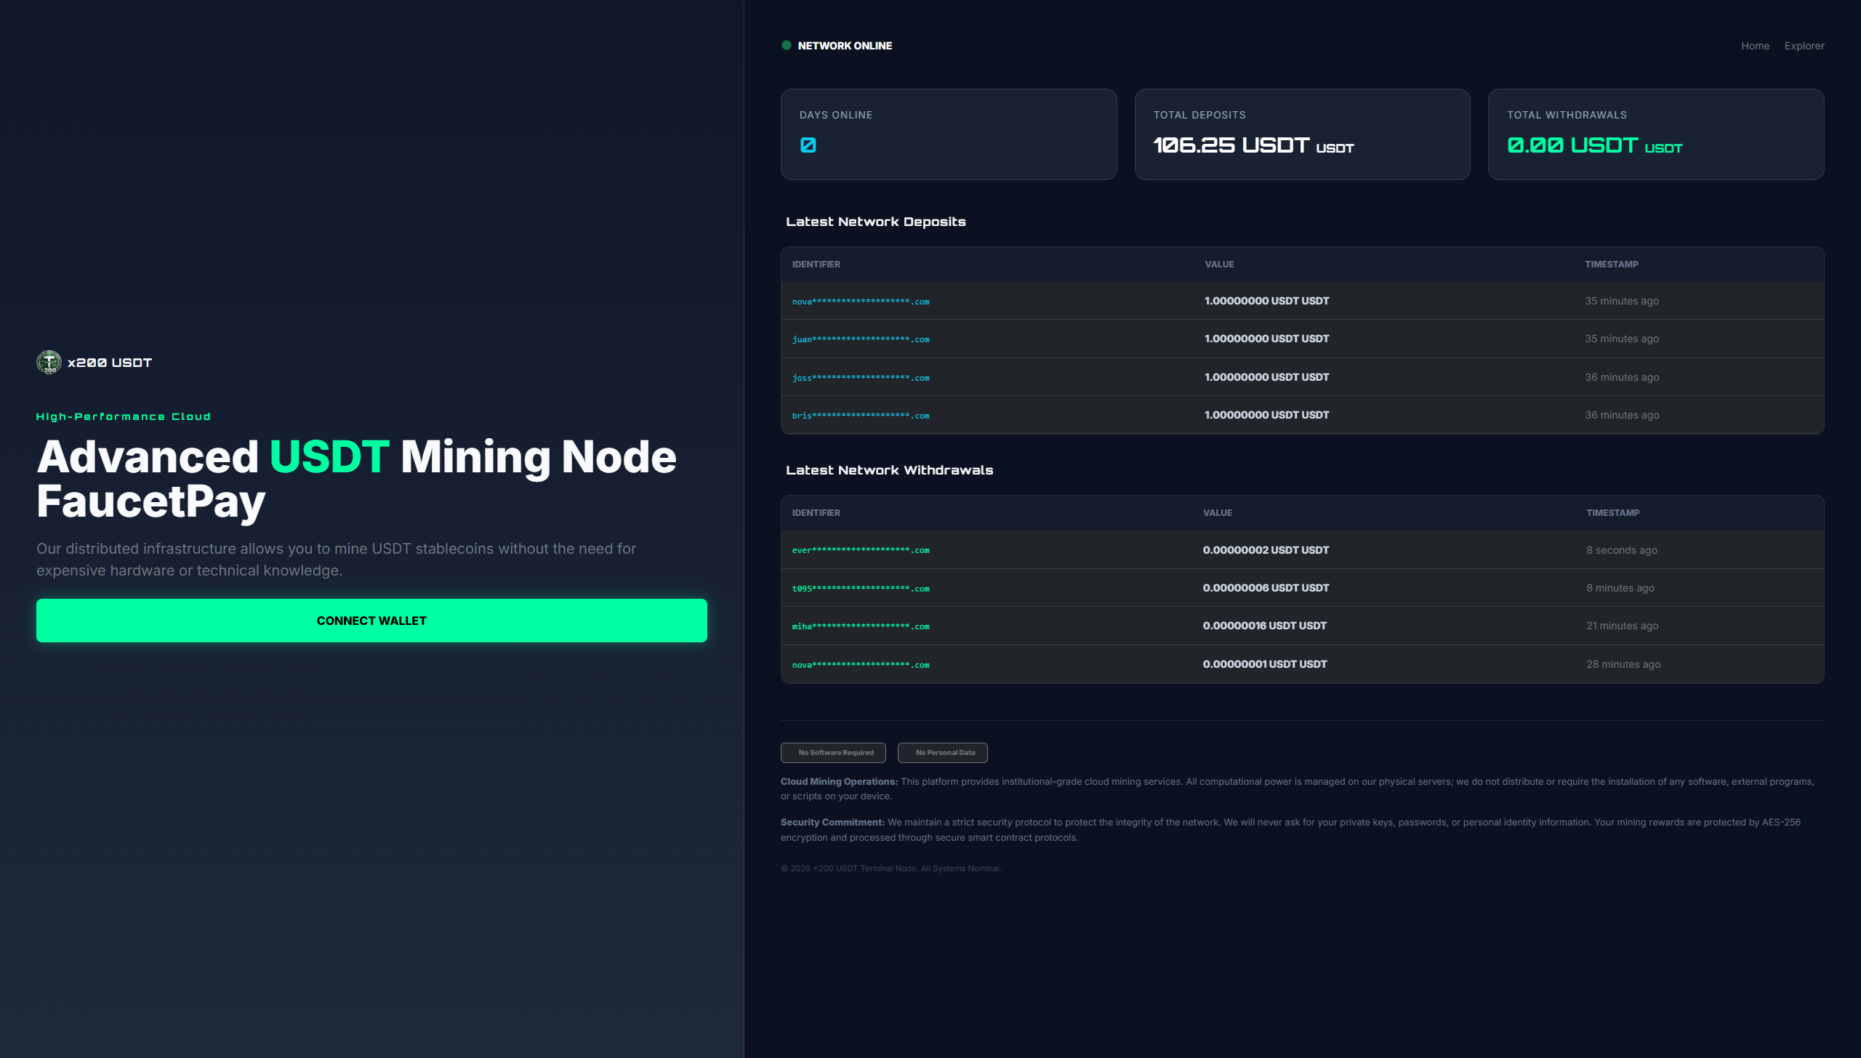Select the nova deposit identifier link
1861x1058 pixels.
pyautogui.click(x=861, y=302)
